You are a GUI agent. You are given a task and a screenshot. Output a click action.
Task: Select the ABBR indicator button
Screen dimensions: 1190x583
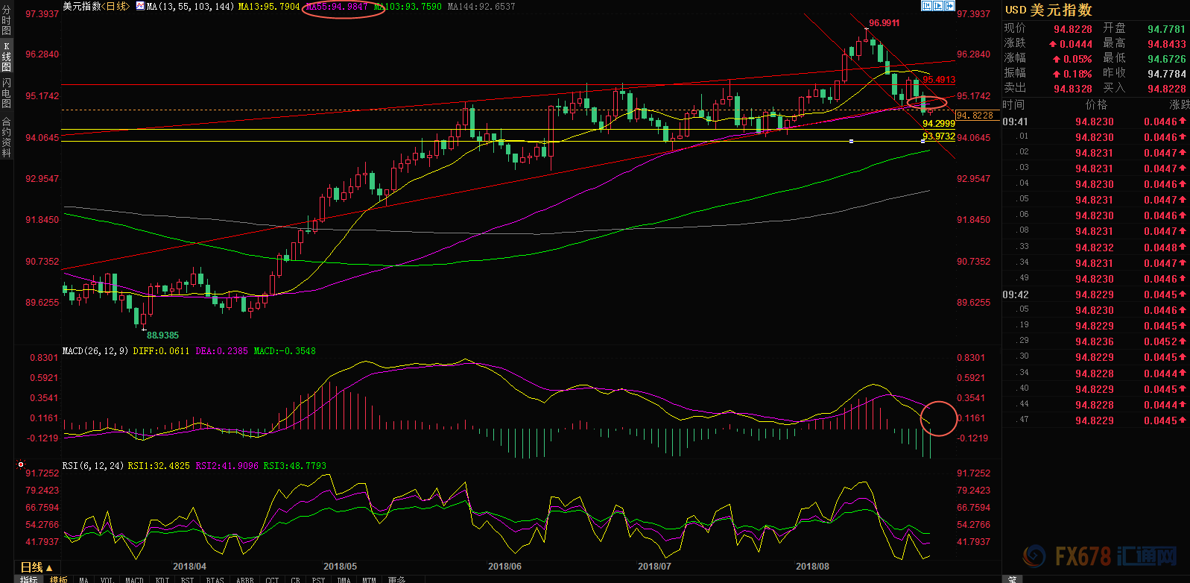coord(244,579)
